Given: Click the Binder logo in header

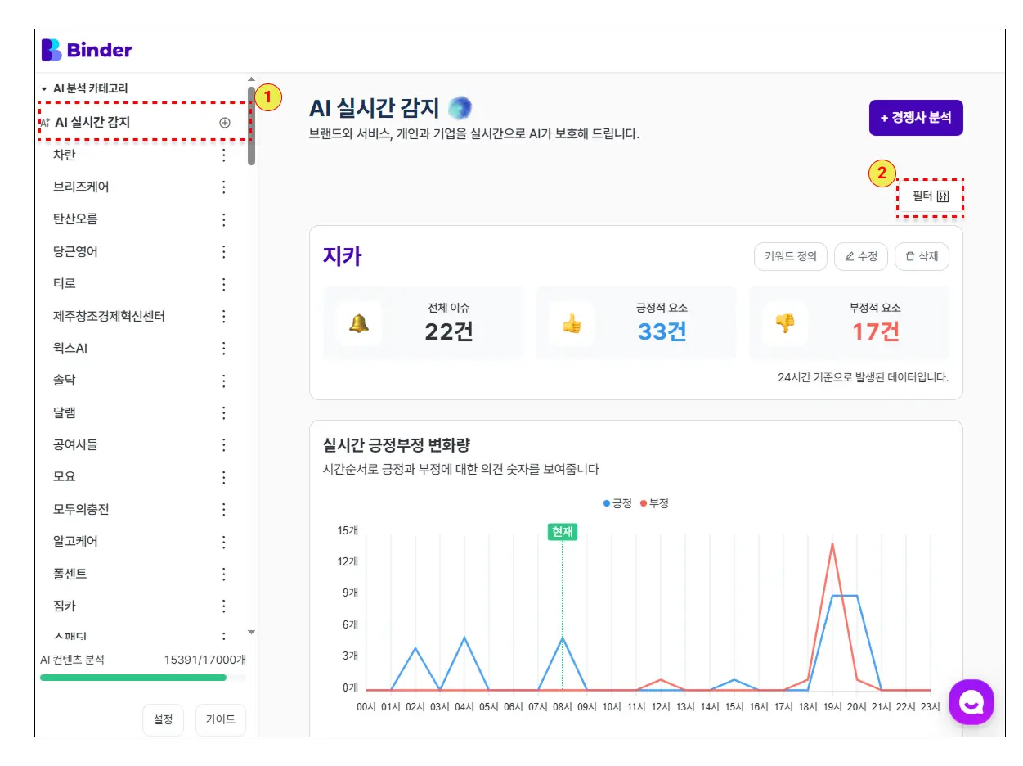Looking at the screenshot, I should coord(87,50).
